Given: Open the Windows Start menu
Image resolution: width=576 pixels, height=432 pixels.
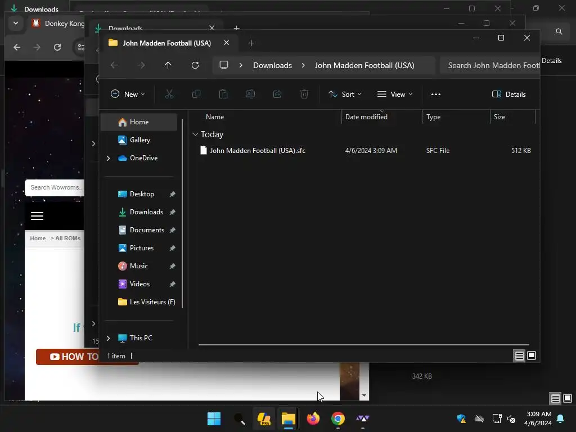Looking at the screenshot, I should tap(214, 418).
